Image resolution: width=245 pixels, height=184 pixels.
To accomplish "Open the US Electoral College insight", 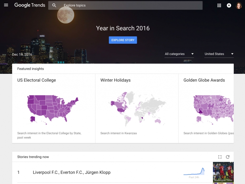I will point(53,107).
